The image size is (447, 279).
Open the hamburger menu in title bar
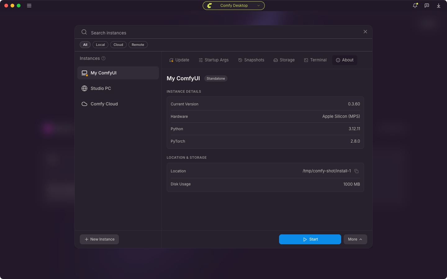pos(29,6)
